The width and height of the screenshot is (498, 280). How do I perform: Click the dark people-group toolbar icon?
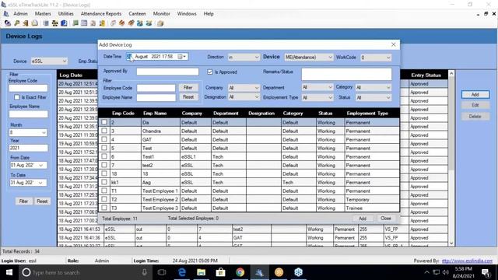click(x=55, y=23)
